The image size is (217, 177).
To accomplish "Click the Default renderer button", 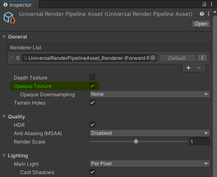I will (x=178, y=58).
